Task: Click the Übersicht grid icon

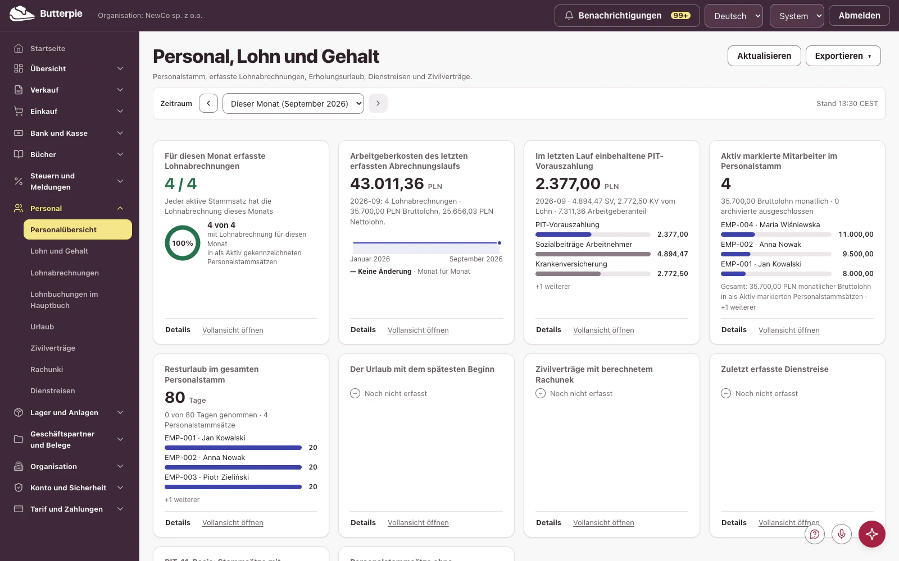Action: click(x=19, y=68)
